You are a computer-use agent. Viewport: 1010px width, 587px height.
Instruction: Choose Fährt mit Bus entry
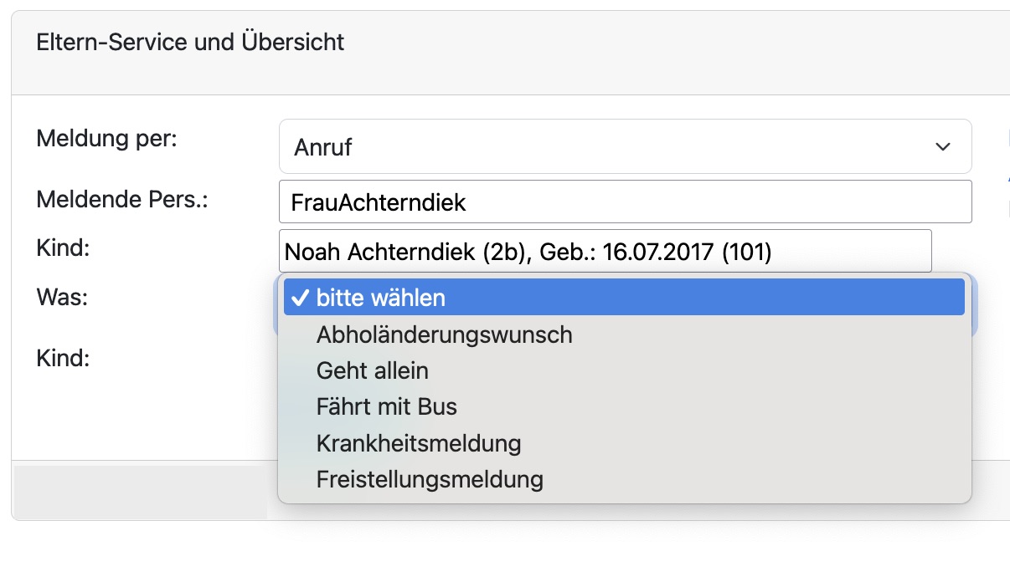pos(386,407)
